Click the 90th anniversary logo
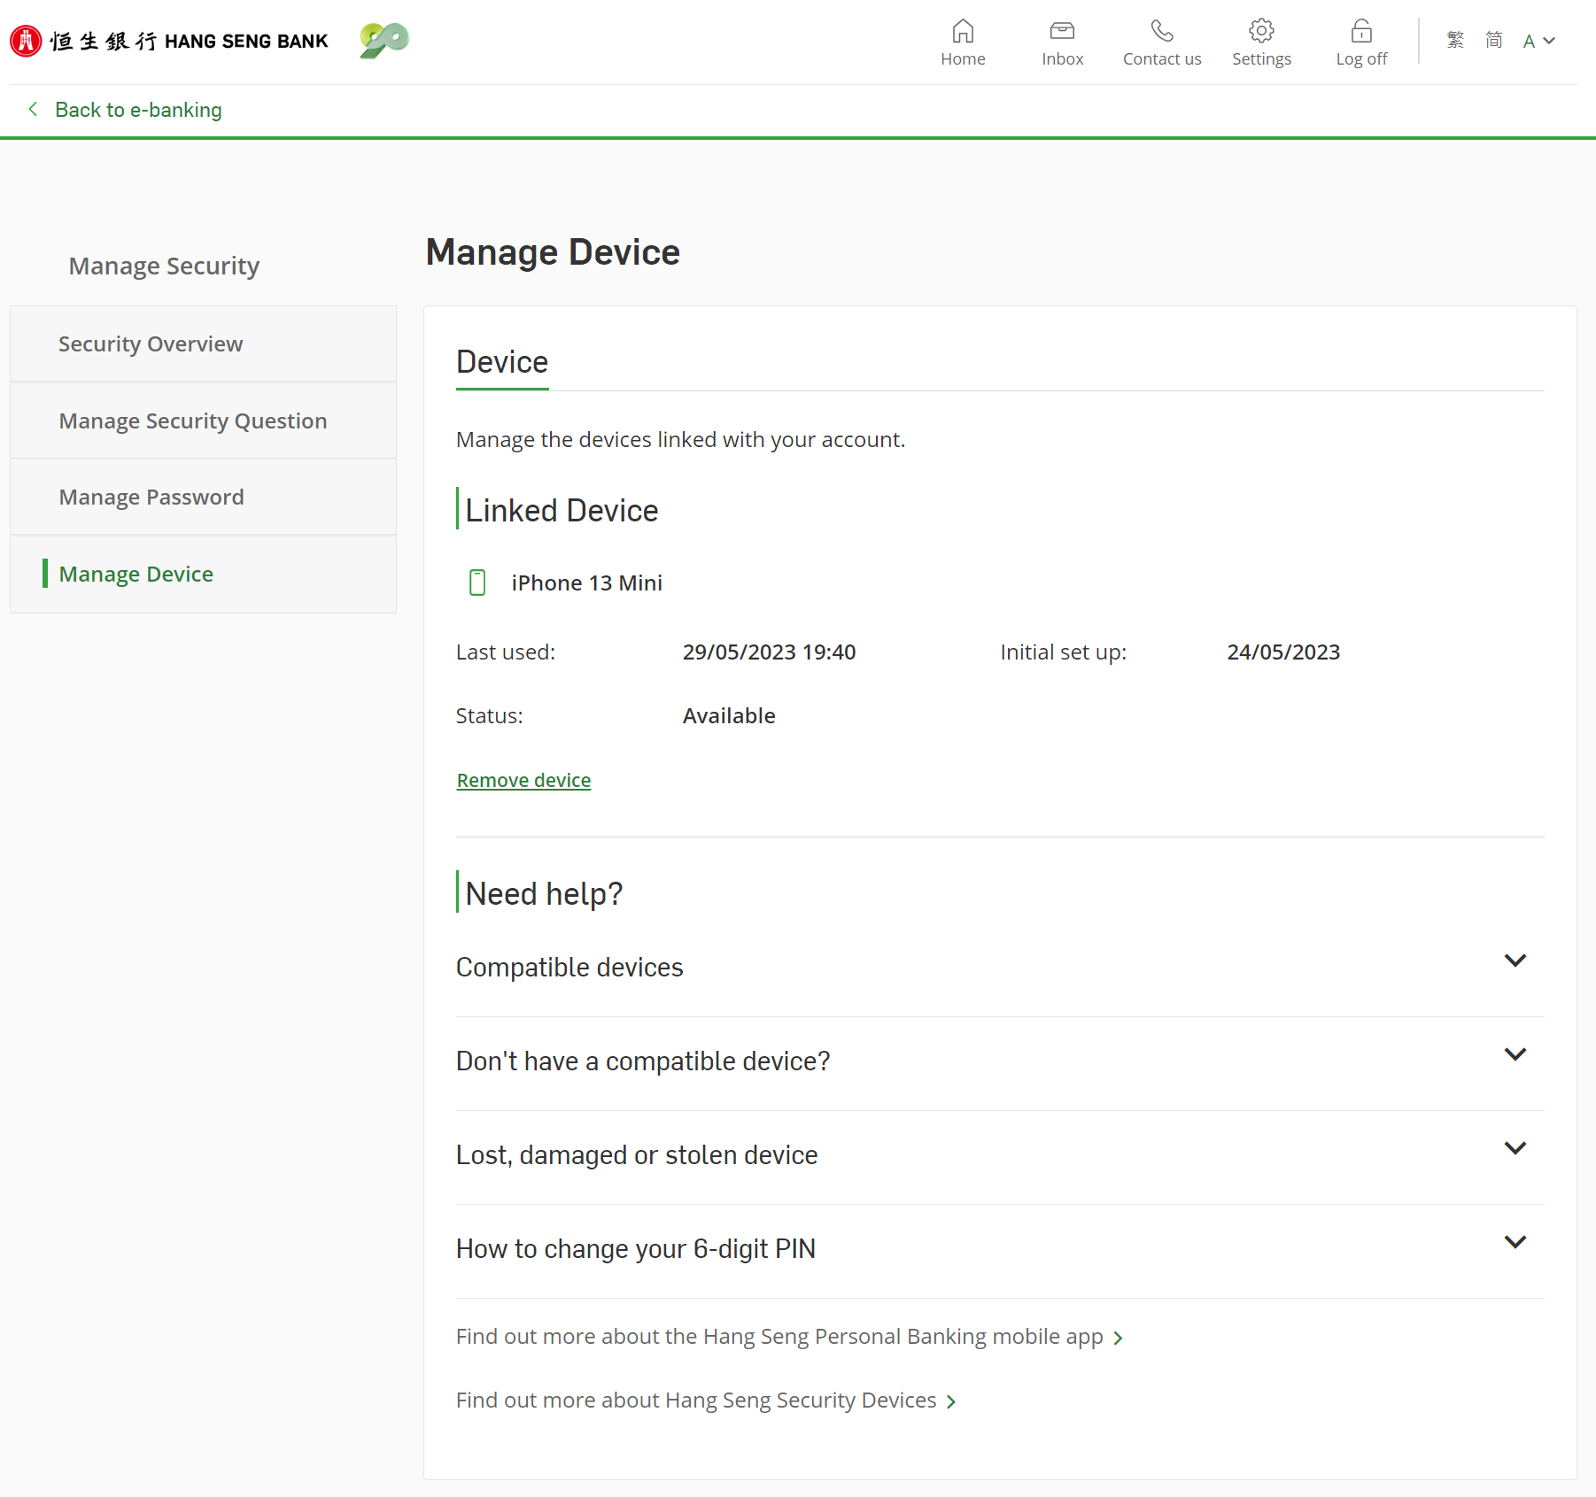 (x=384, y=40)
